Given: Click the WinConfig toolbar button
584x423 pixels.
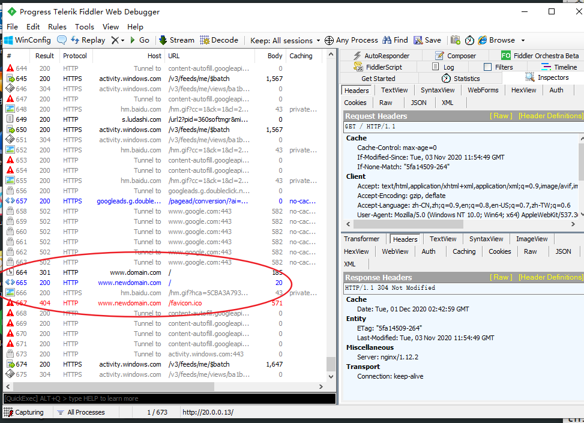Looking at the screenshot, I should point(28,40).
